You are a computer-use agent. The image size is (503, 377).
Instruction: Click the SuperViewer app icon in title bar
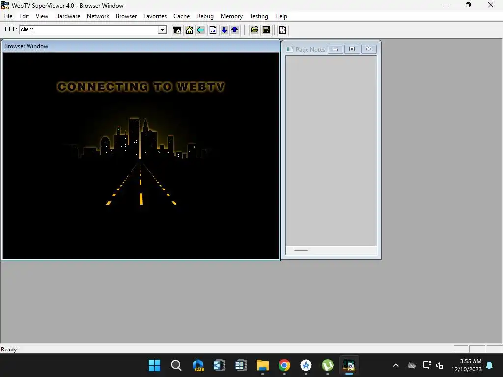pyautogui.click(x=5, y=5)
